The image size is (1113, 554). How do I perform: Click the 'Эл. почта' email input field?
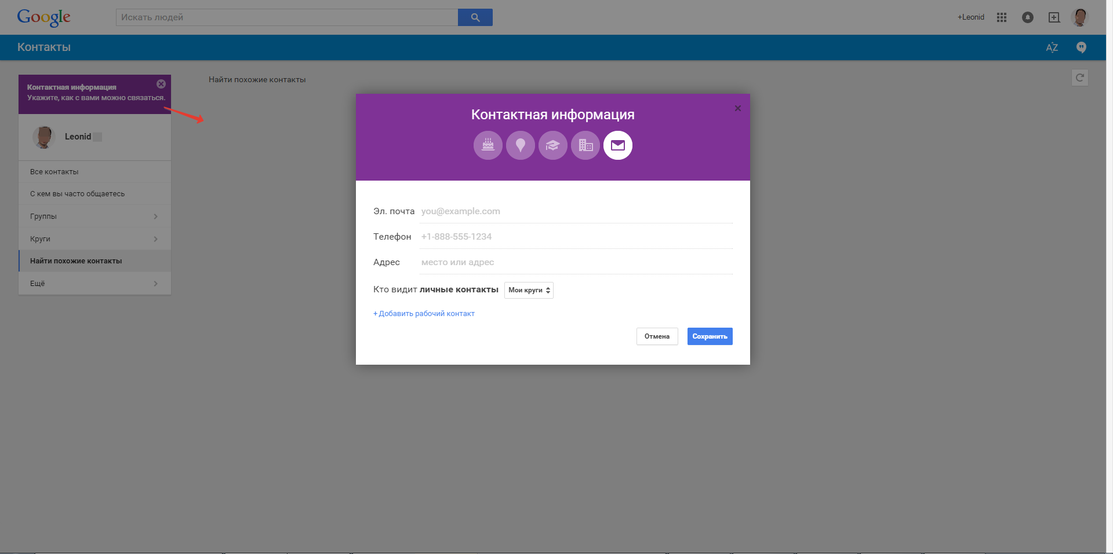pyautogui.click(x=574, y=211)
